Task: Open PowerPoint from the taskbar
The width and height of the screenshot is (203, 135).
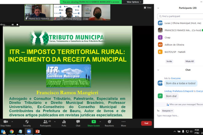Action: click(38, 132)
